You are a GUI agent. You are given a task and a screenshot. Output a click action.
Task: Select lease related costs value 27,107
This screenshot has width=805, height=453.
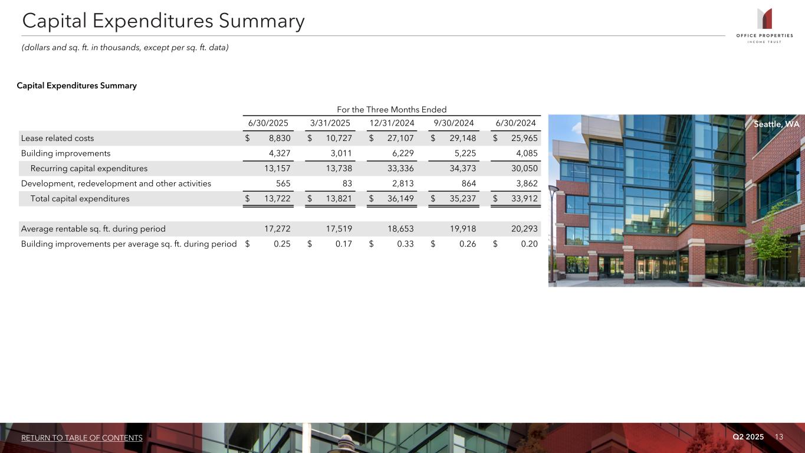tap(400, 138)
